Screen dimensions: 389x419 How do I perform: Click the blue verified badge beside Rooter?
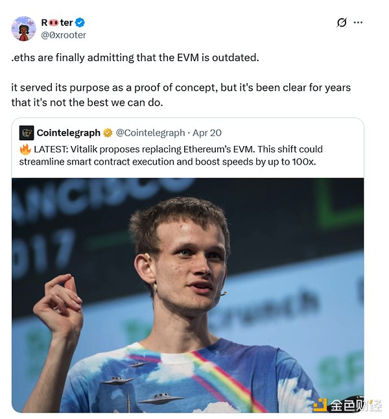[80, 23]
